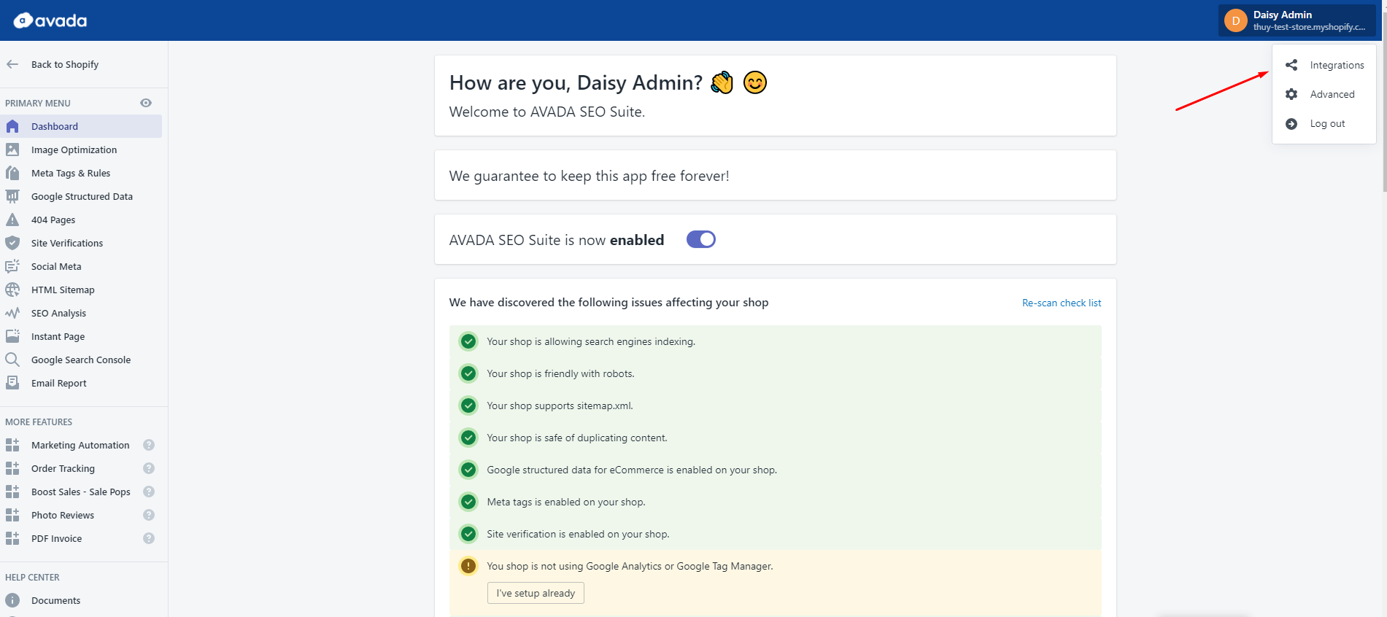Click the Documents info icon
The image size is (1387, 617).
coord(12,600)
